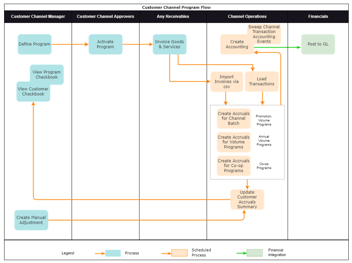The image size is (352, 263).
Task: Open Create Accruals for Volume Programs
Action: coord(233,142)
